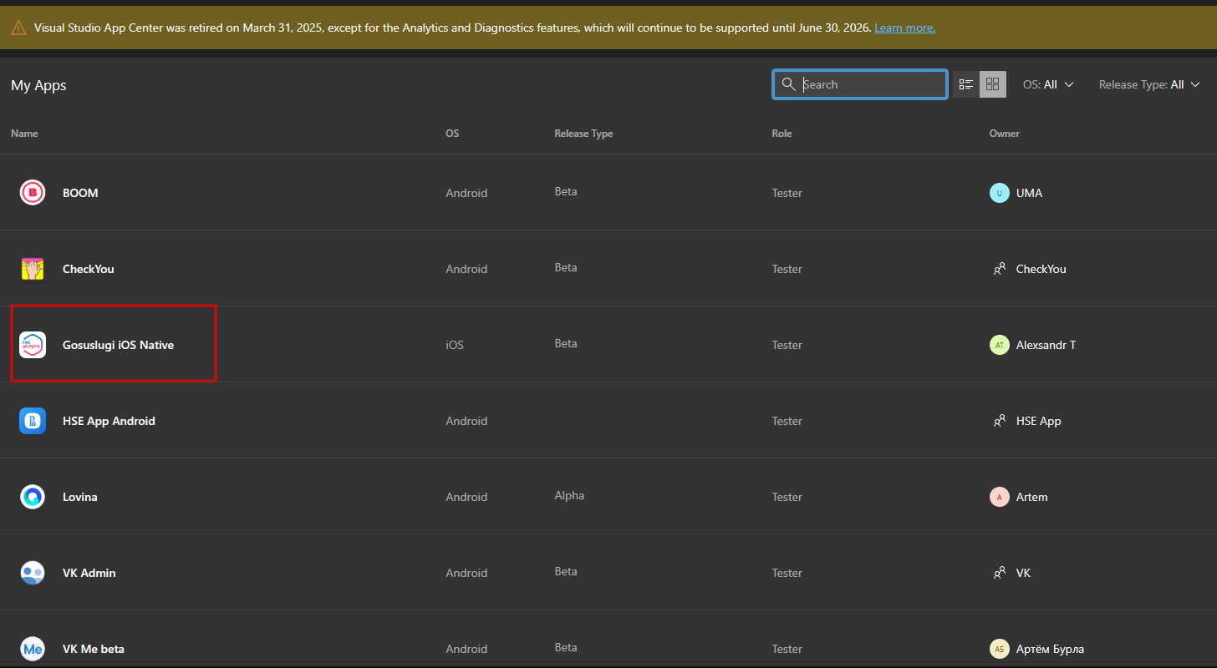Click the CheckYou app icon
The height and width of the screenshot is (668, 1217).
tap(33, 269)
